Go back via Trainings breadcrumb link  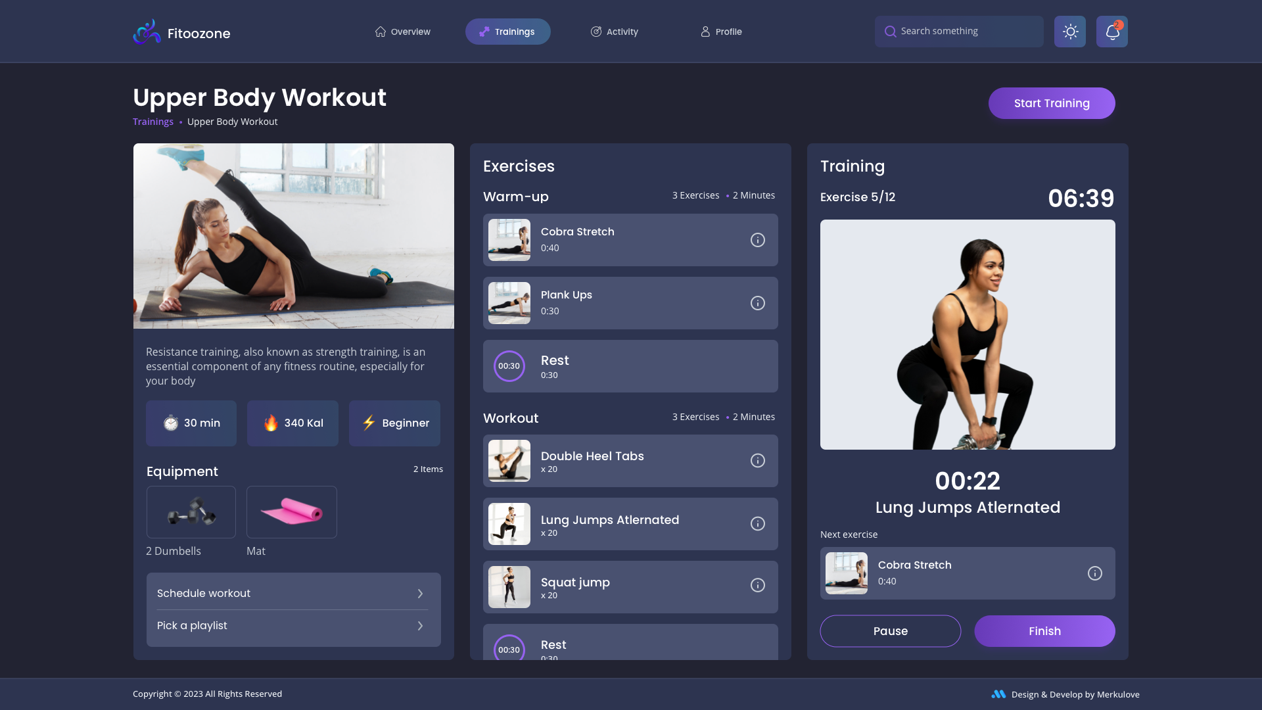(x=153, y=122)
